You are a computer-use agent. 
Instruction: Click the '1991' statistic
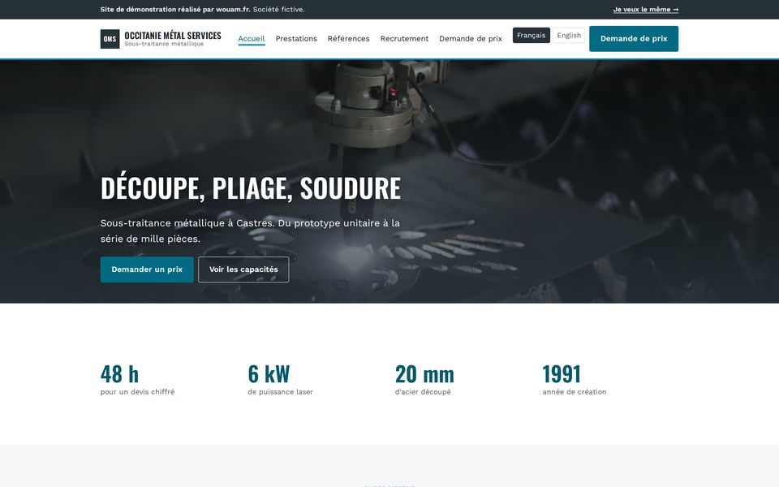point(562,373)
